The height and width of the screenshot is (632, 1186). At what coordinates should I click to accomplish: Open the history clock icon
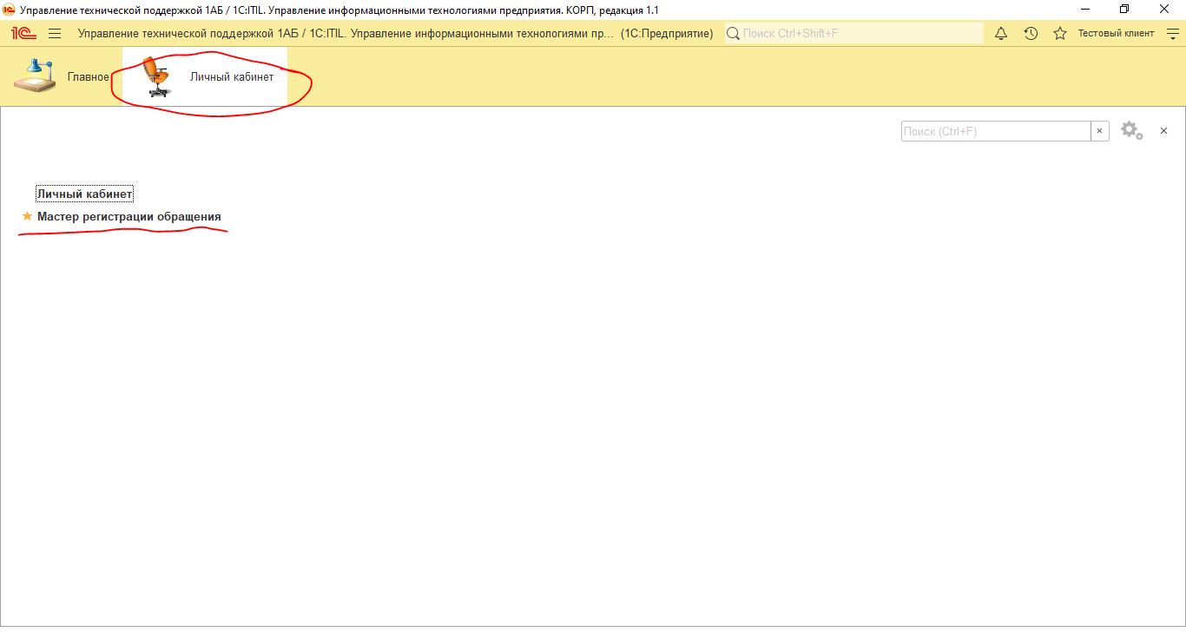[1031, 34]
